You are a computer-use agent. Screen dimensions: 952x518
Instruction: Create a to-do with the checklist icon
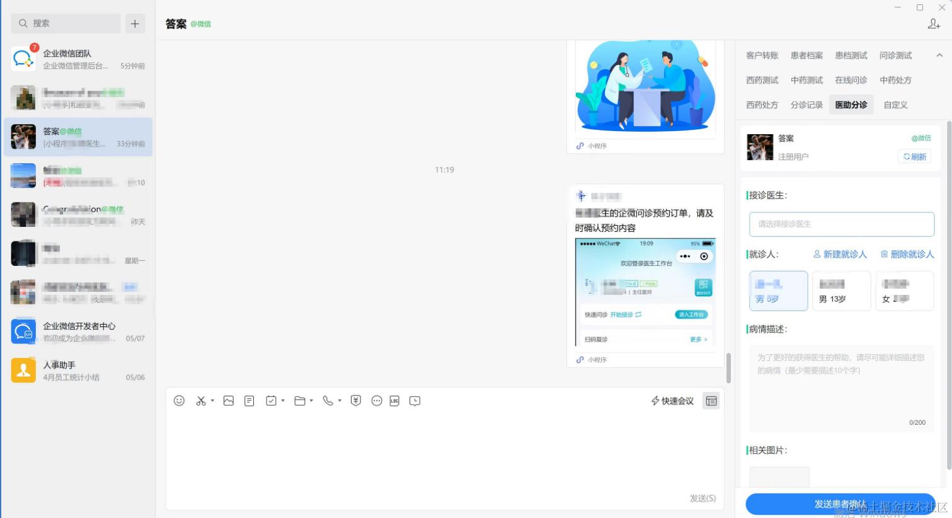click(270, 401)
